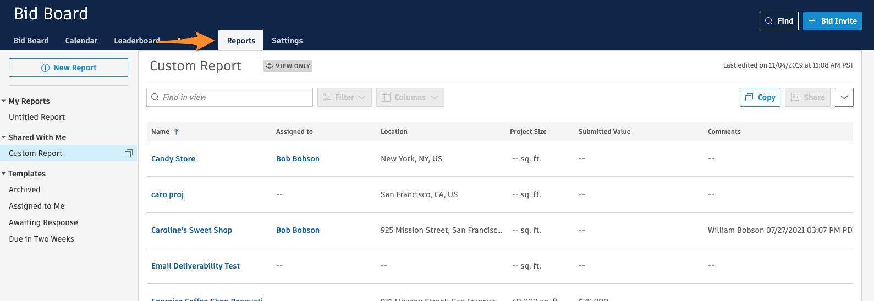Open the more actions chevron menu
The height and width of the screenshot is (301, 874).
tap(844, 97)
